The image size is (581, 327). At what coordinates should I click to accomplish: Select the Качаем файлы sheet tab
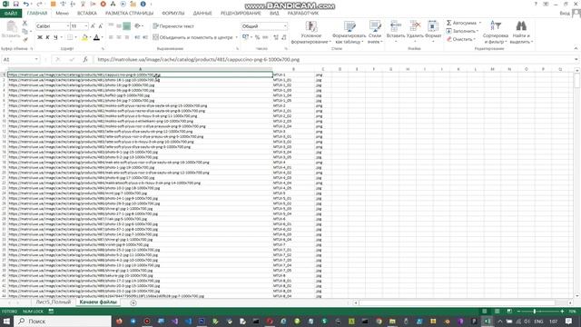click(98, 302)
